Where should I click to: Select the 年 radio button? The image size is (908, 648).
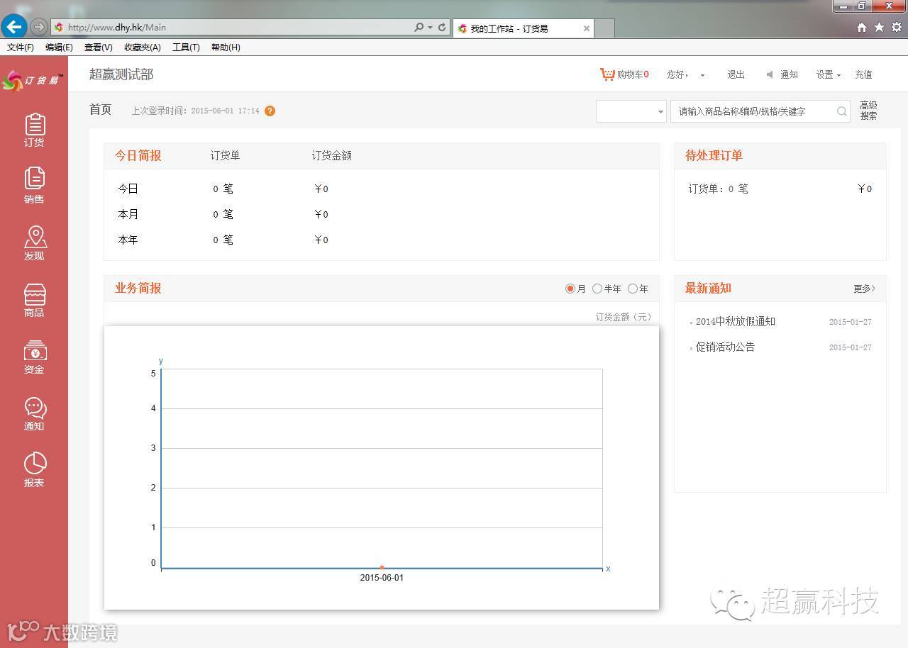(633, 289)
